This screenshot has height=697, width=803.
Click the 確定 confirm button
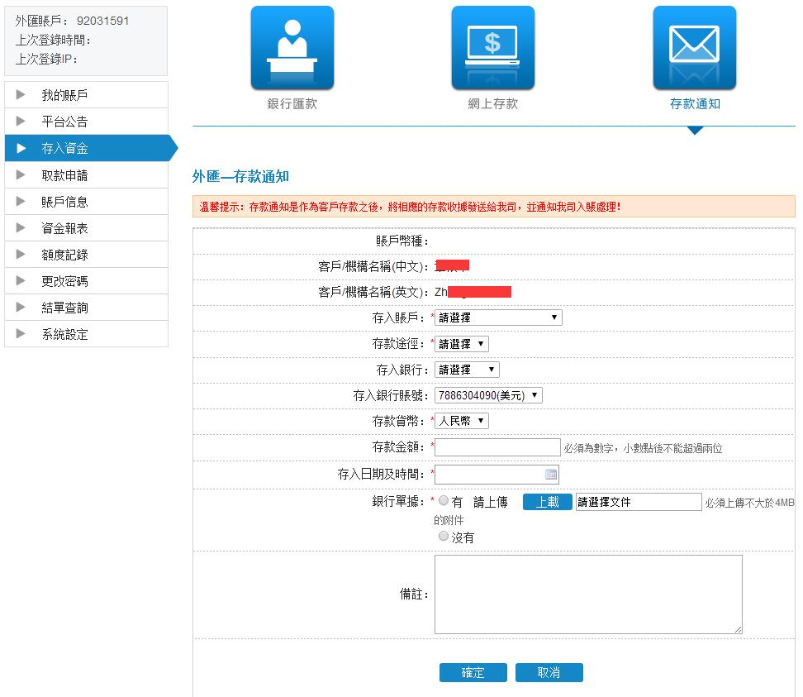pos(473,672)
